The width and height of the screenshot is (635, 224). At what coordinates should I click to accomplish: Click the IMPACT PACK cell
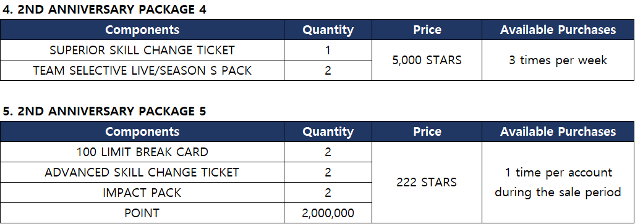(x=142, y=193)
